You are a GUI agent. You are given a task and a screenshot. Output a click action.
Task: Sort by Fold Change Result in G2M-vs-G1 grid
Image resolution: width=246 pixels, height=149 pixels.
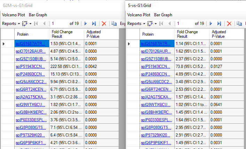pos(67,34)
